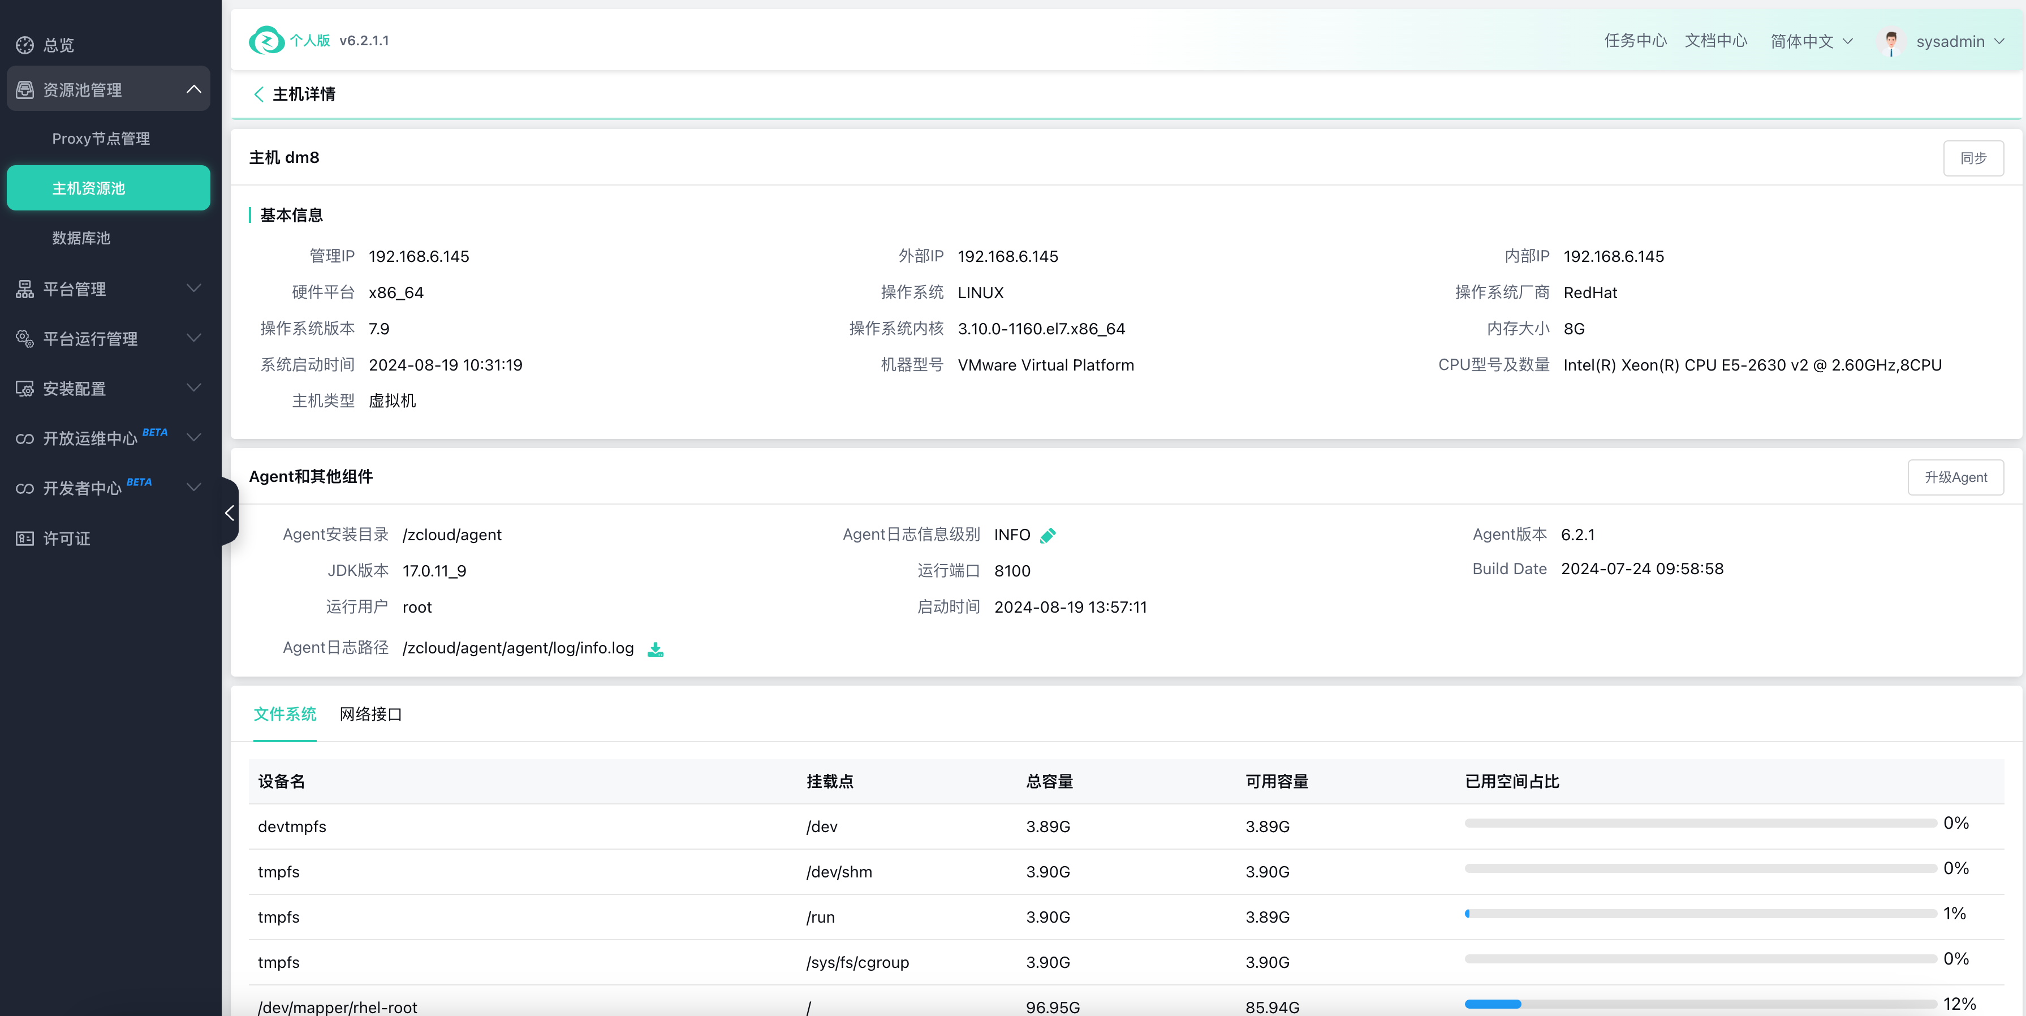
Task: Download the Agent info.log file icon
Action: (x=655, y=649)
